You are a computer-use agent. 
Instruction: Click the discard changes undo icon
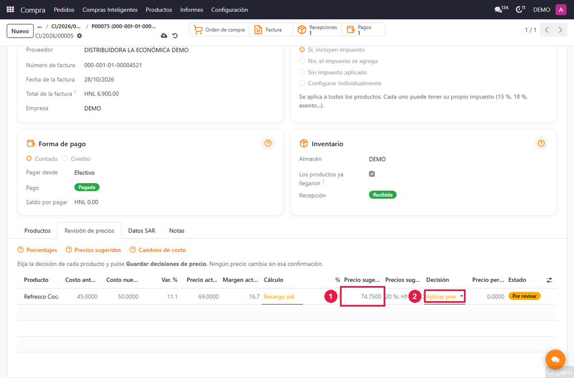tap(175, 35)
